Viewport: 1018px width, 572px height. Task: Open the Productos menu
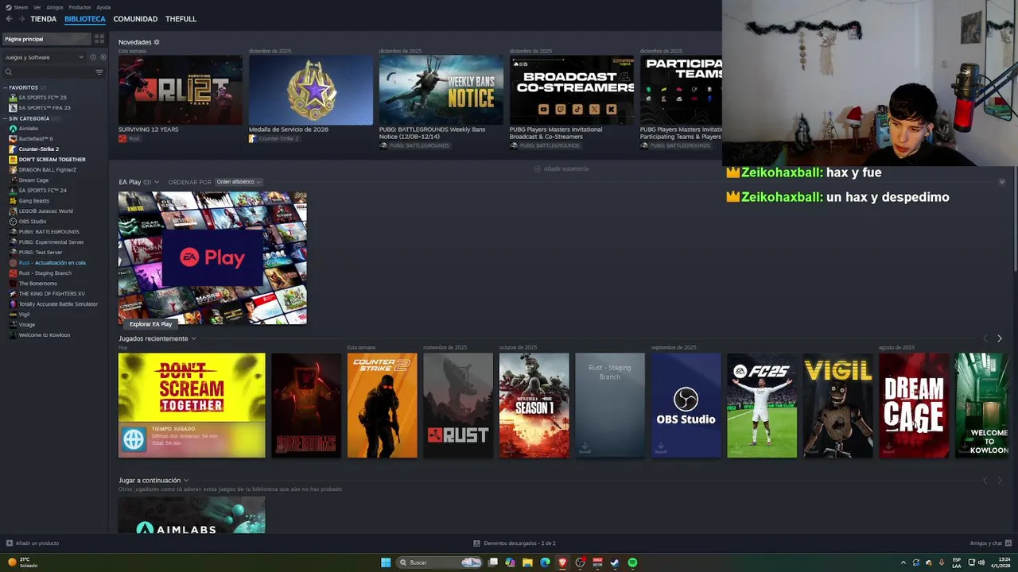(80, 7)
